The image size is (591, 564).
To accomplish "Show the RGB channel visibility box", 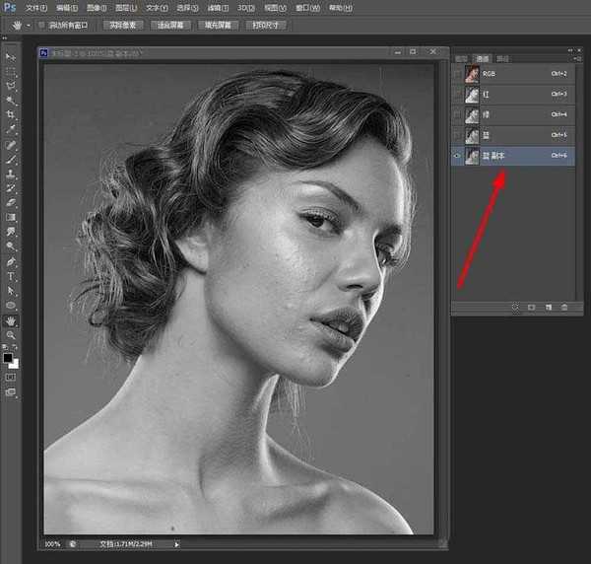I will pyautogui.click(x=458, y=73).
